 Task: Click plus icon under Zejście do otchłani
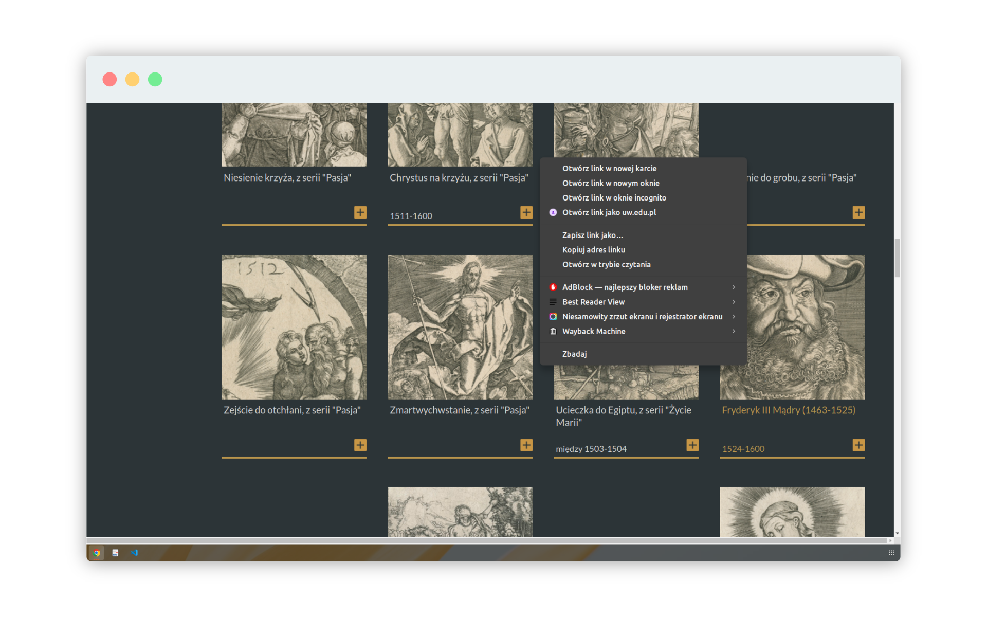pyautogui.click(x=360, y=445)
